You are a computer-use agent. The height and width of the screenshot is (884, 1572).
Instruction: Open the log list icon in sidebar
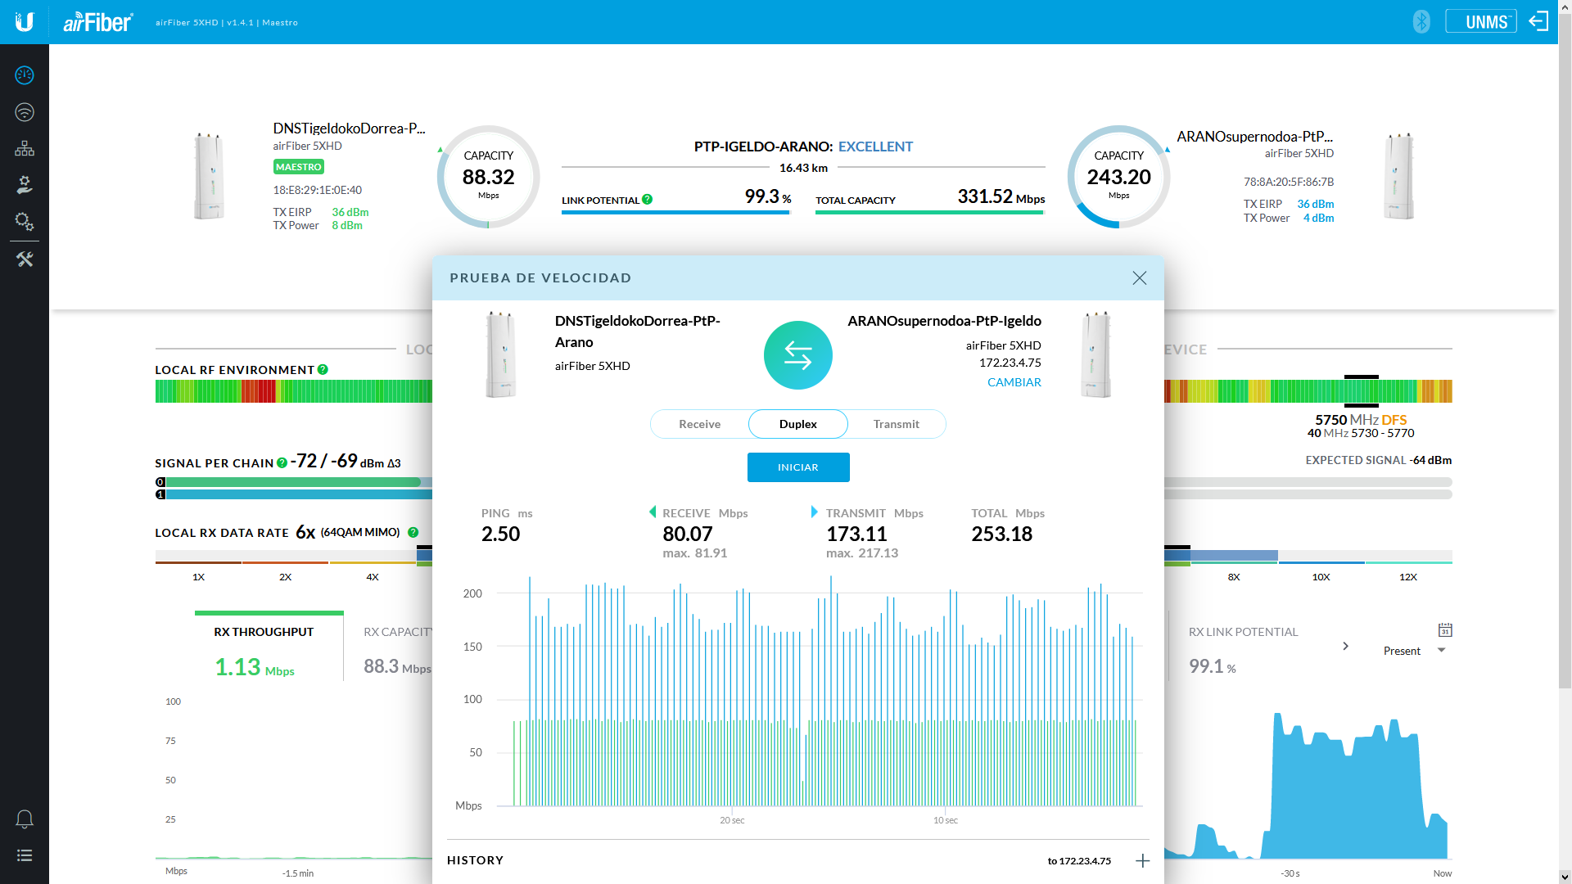pos(25,855)
